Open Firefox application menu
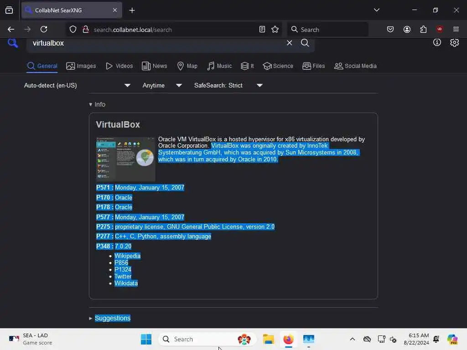 [456, 29]
